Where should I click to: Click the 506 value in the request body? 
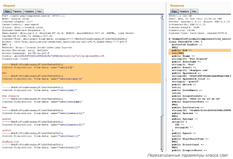point(4,73)
